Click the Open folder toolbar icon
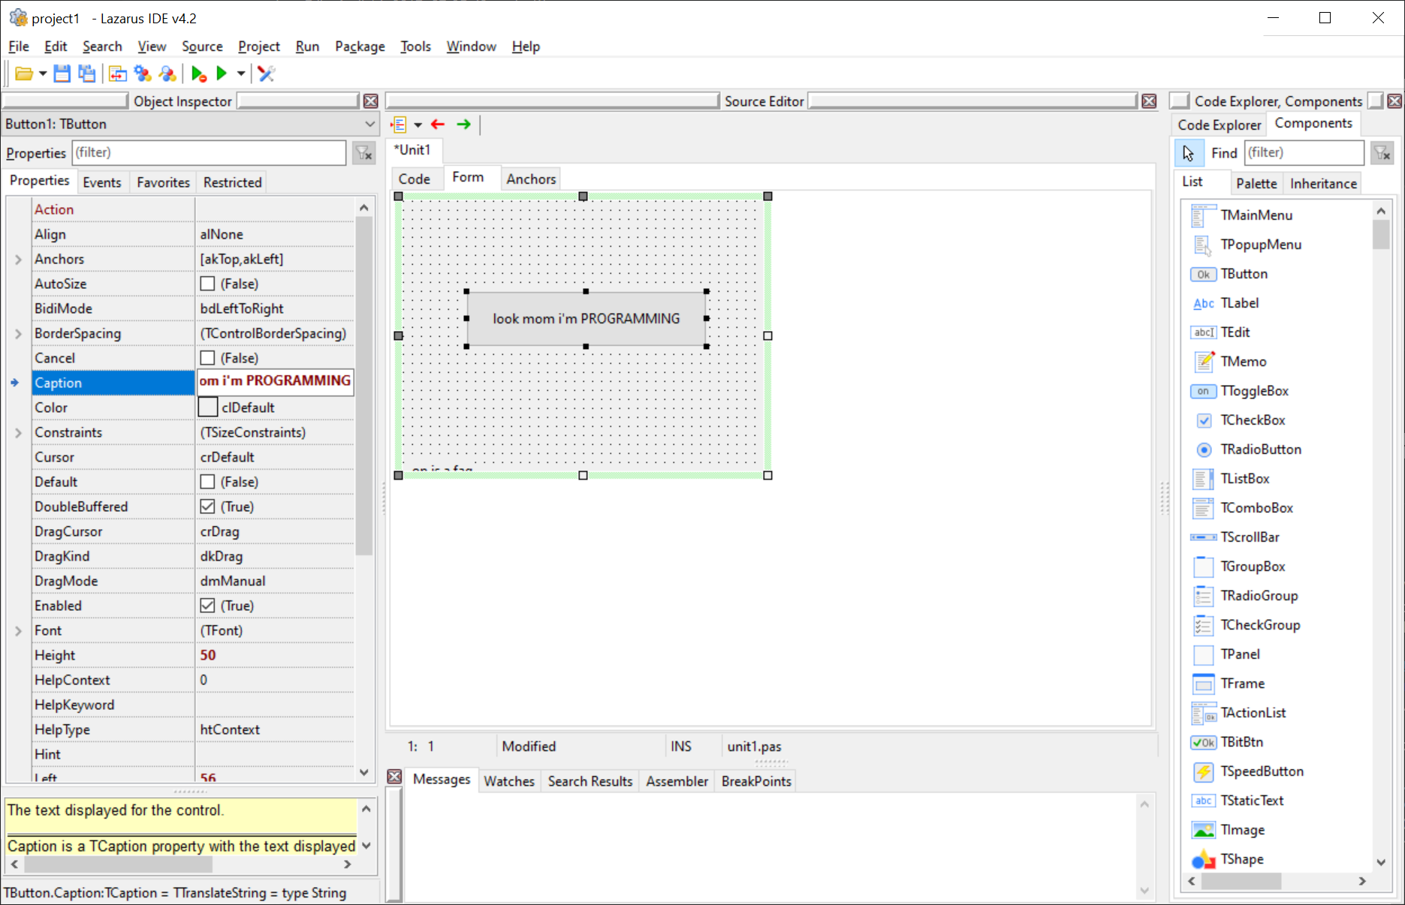1405x905 pixels. pyautogui.click(x=23, y=74)
